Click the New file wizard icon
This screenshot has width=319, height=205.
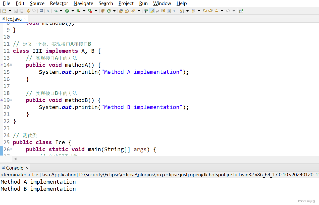click(4, 11)
